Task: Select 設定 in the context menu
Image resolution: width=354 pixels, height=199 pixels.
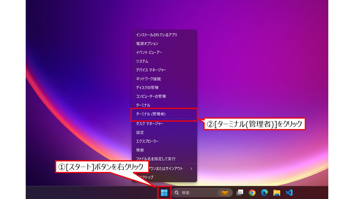Action: pos(164,133)
